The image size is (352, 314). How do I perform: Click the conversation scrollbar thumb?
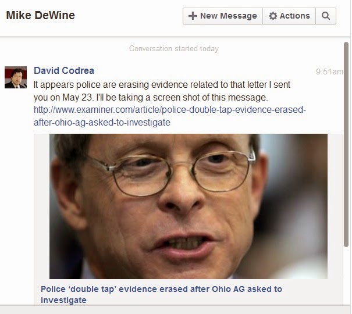pyautogui.click(x=346, y=145)
